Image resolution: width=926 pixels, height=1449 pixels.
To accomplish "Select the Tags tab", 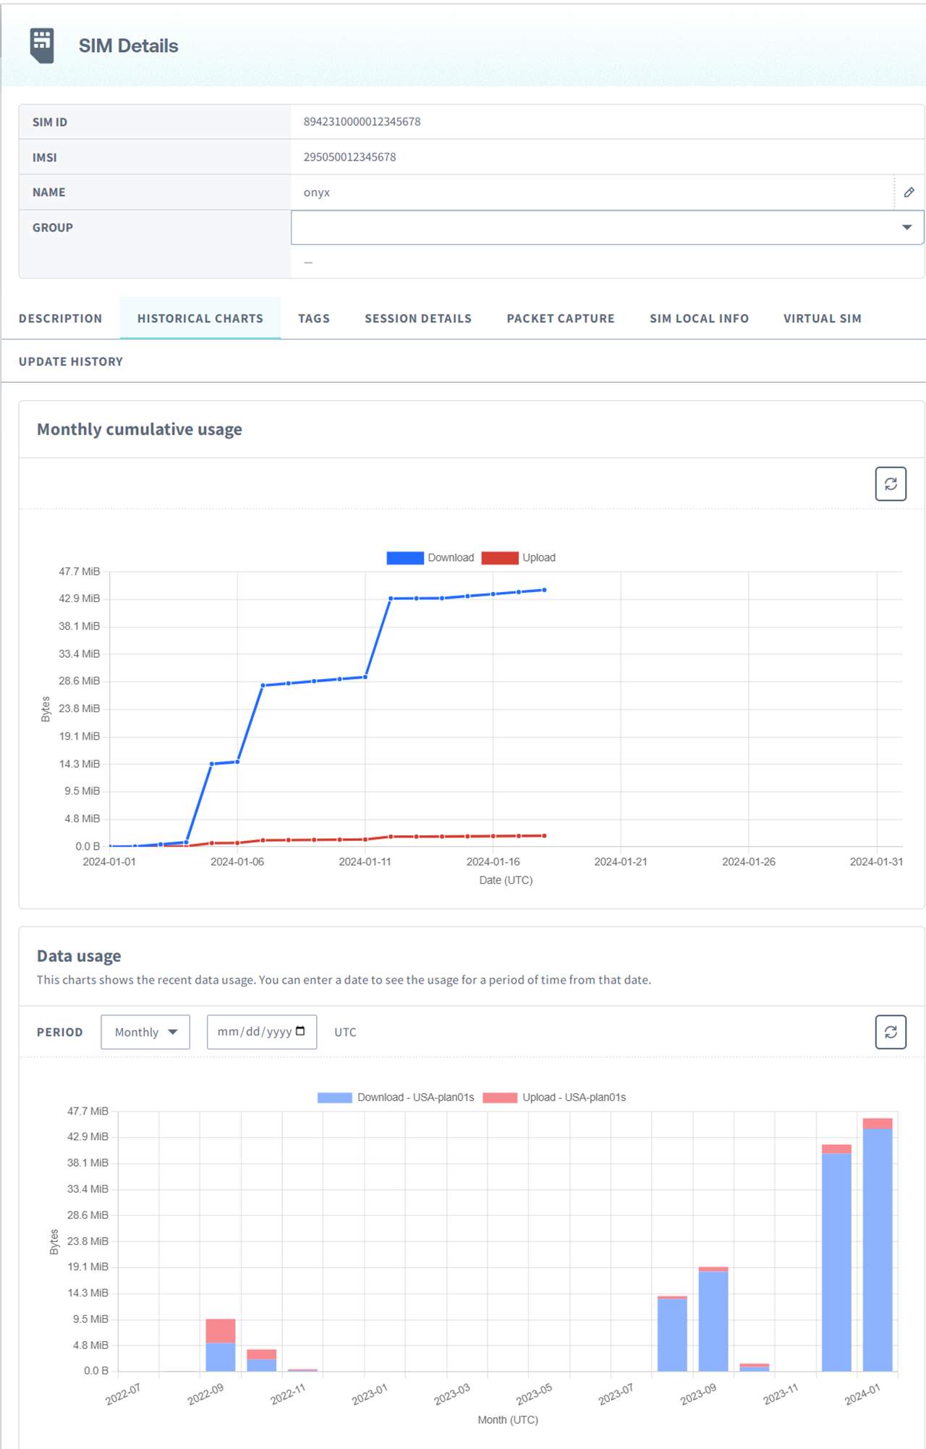I will [x=313, y=318].
